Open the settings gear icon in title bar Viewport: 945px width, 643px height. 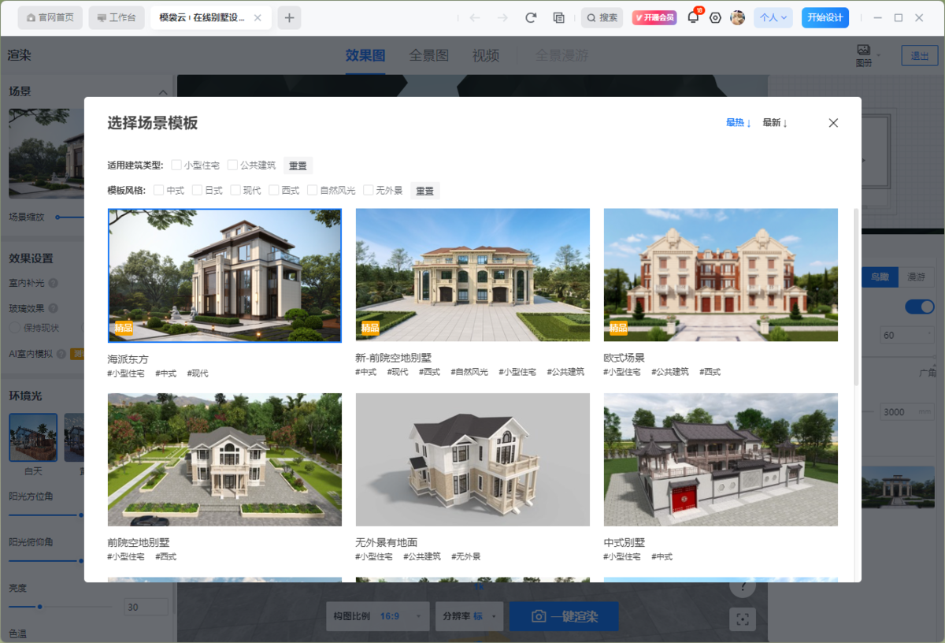pyautogui.click(x=715, y=17)
